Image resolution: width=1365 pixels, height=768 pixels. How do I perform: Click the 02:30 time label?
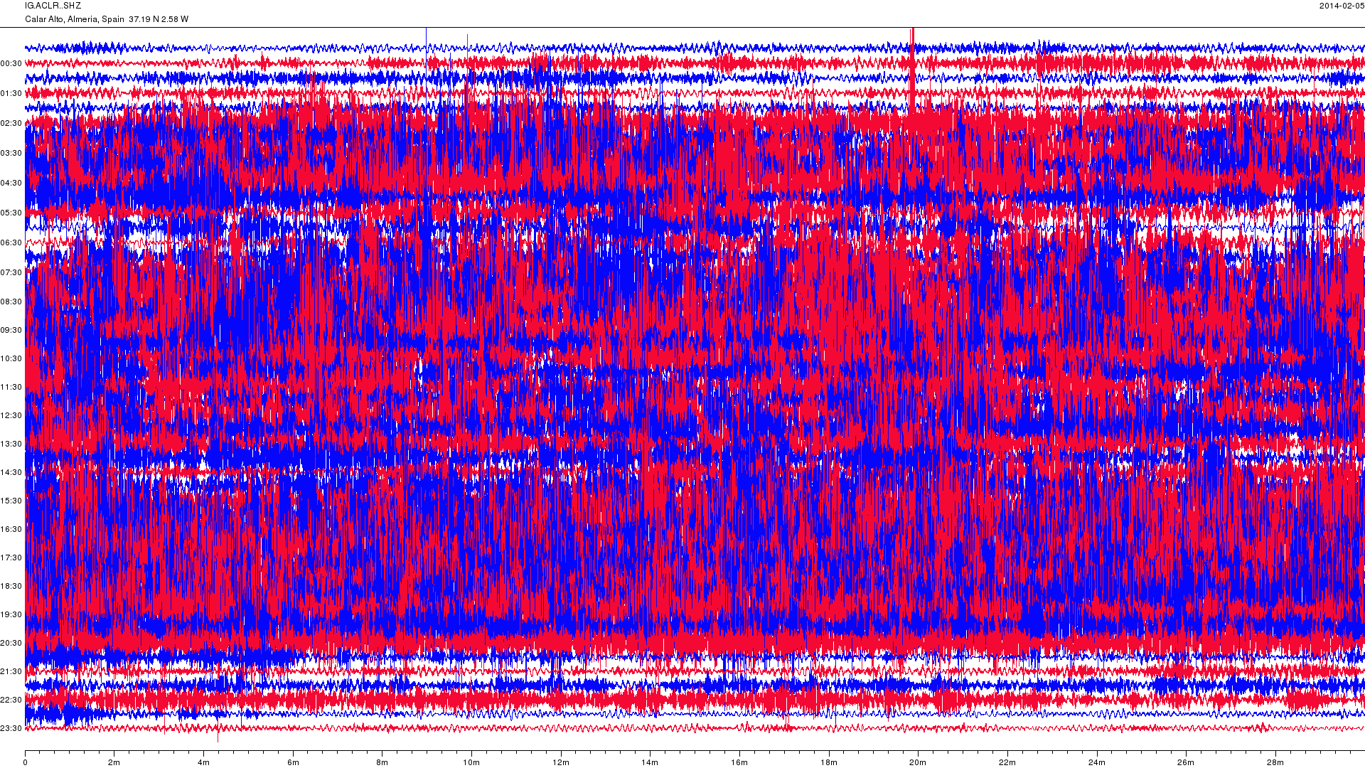[x=11, y=124]
